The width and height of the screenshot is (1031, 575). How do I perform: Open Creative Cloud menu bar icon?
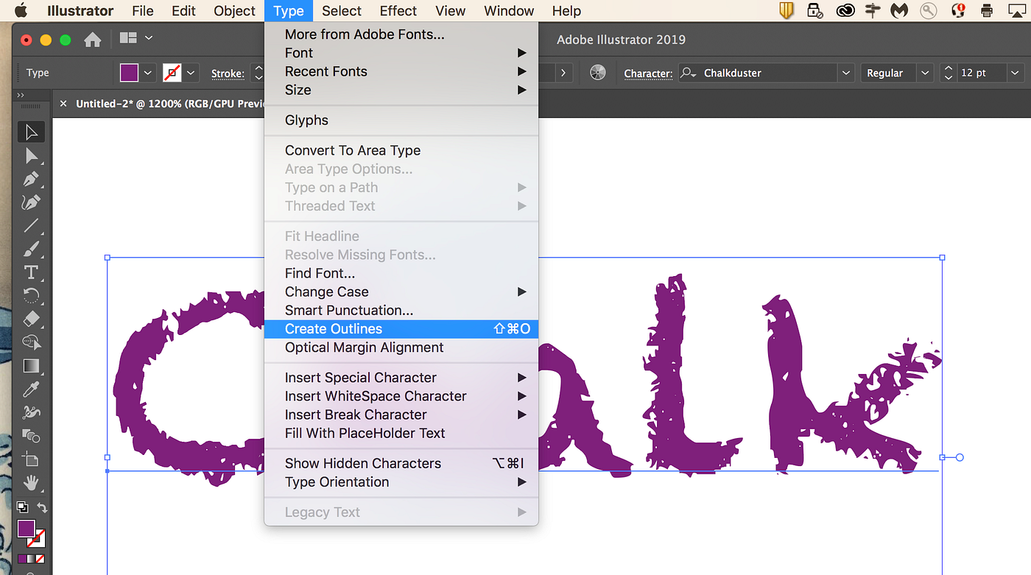pyautogui.click(x=845, y=11)
